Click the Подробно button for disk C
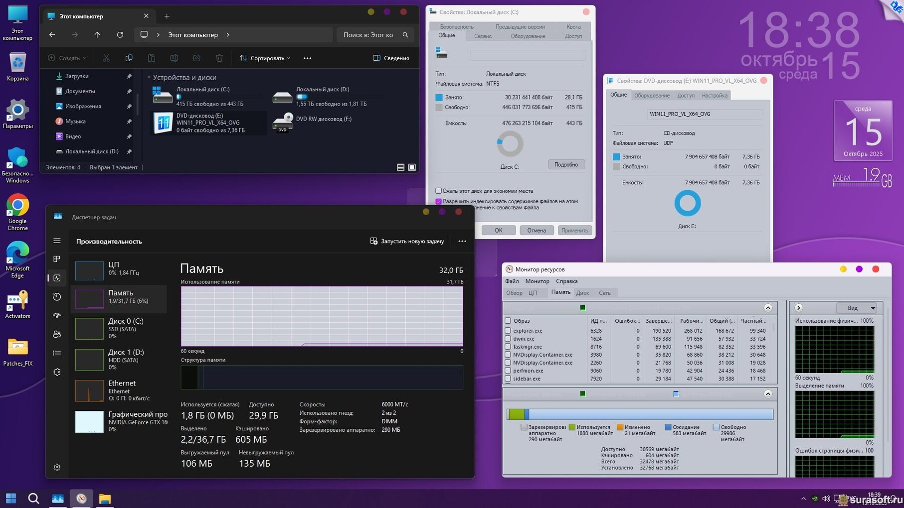 click(x=566, y=164)
